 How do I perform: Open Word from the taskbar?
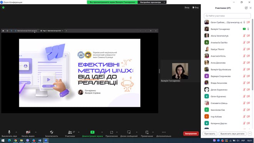coord(40,140)
